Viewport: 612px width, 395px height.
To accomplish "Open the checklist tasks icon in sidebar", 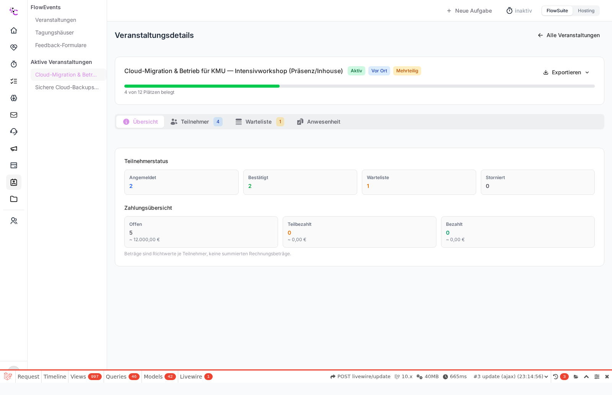I will [x=14, y=81].
